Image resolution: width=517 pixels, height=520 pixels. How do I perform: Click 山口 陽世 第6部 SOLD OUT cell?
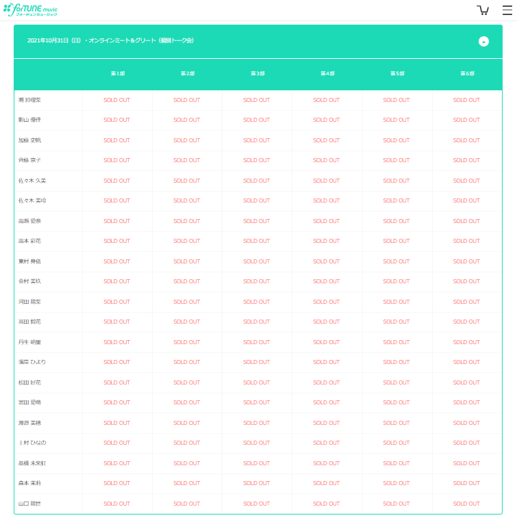[466, 504]
